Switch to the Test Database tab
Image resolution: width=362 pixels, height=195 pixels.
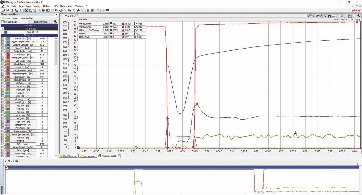tap(68, 156)
